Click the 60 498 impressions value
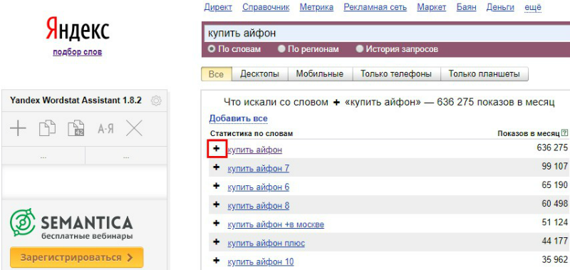Screen dimensions: 570x270 tap(554, 204)
